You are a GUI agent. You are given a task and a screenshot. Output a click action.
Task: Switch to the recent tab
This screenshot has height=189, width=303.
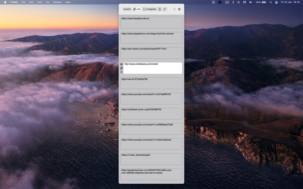point(127,9)
